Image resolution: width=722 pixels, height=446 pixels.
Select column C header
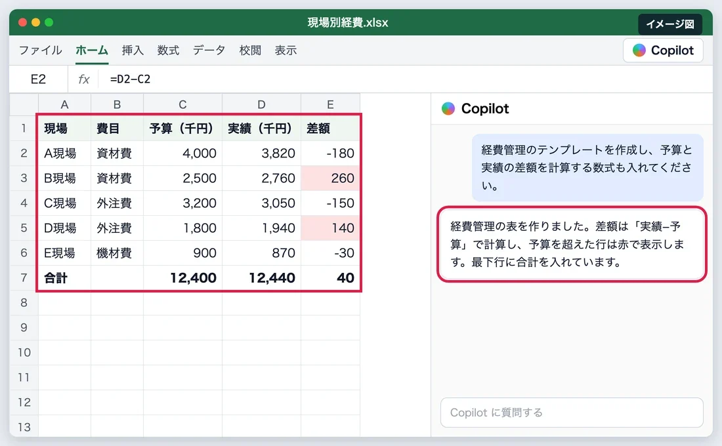pos(183,104)
